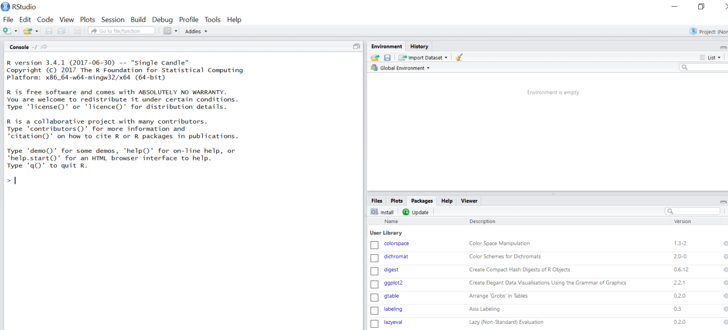Viewport: 728px width, 330px height.
Task: Open the Code menu
Action: tap(45, 20)
